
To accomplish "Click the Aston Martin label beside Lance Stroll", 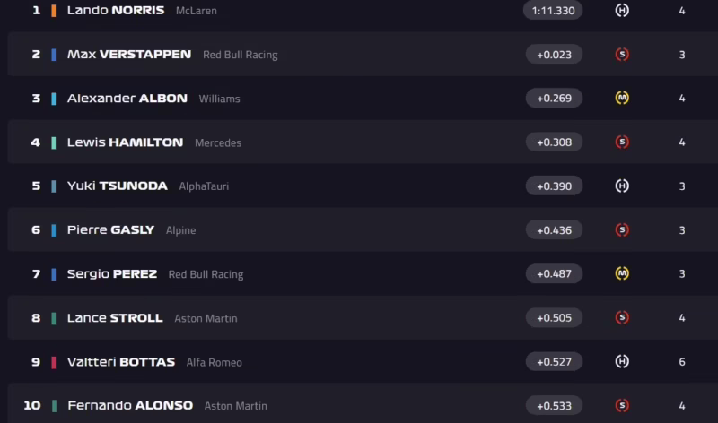I will (206, 318).
